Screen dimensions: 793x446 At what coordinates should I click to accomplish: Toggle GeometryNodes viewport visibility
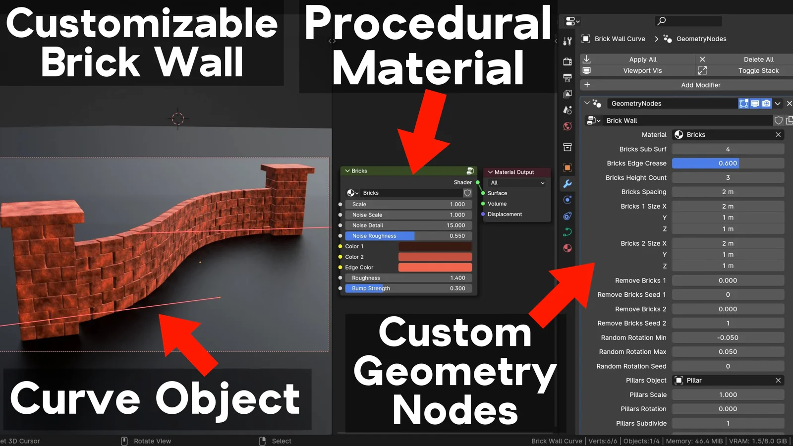coord(755,104)
